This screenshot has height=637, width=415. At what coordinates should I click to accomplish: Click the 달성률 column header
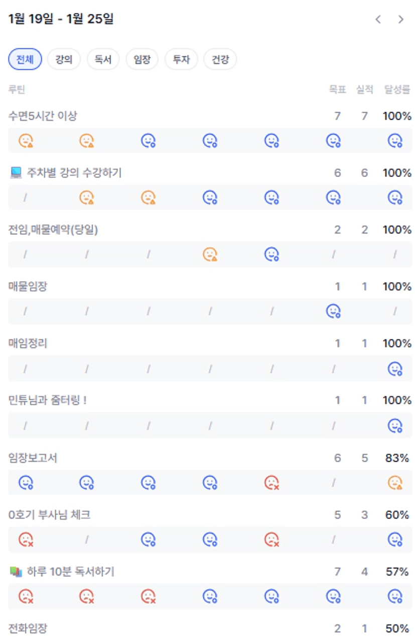point(397,89)
